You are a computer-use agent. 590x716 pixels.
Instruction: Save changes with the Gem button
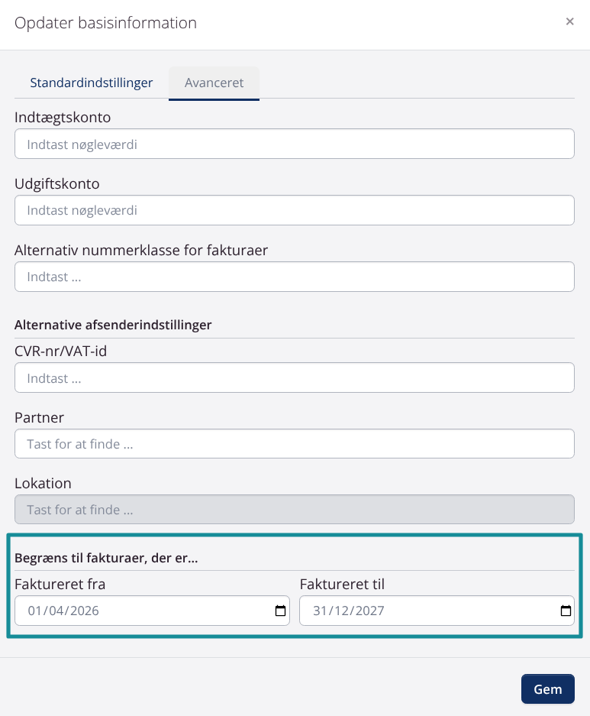point(547,688)
